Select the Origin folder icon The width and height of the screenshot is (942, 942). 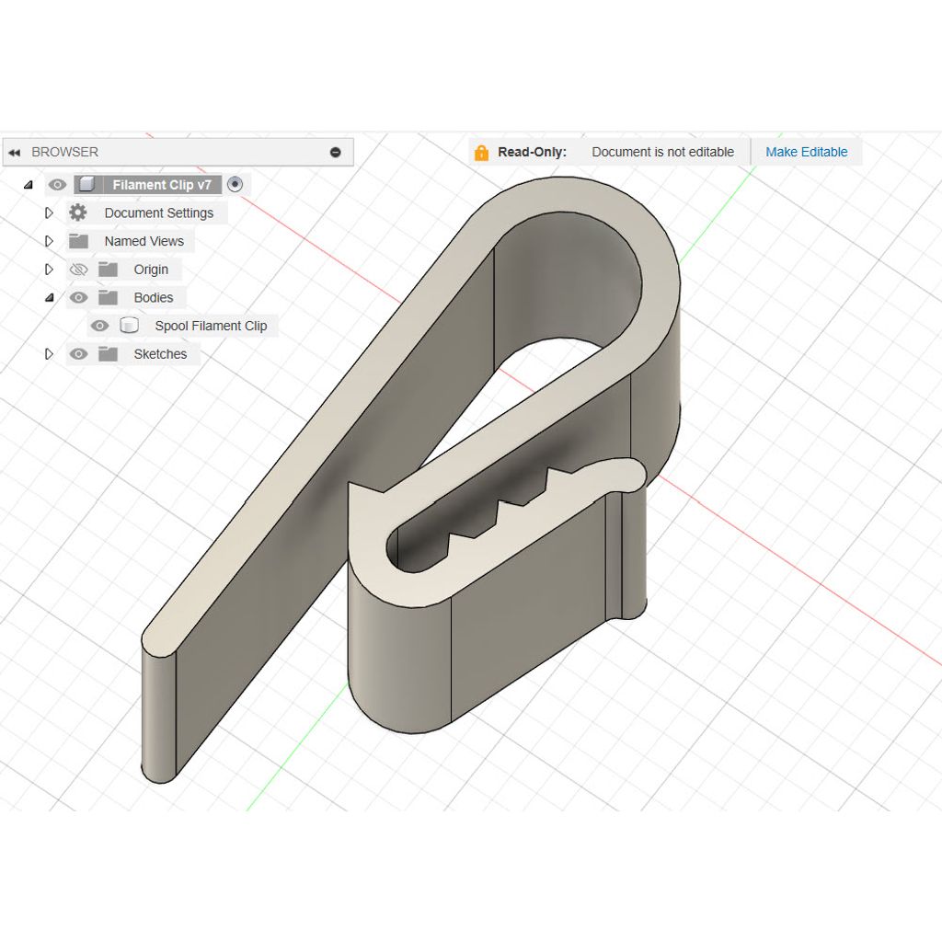[x=109, y=270]
